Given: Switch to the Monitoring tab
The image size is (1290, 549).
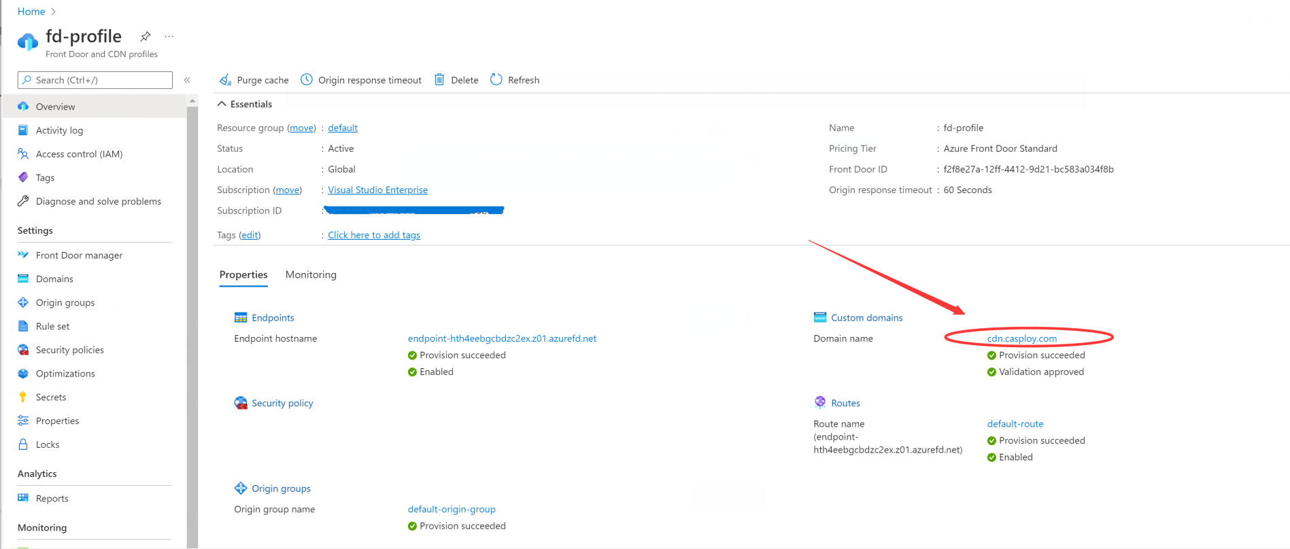Looking at the screenshot, I should pos(311,274).
